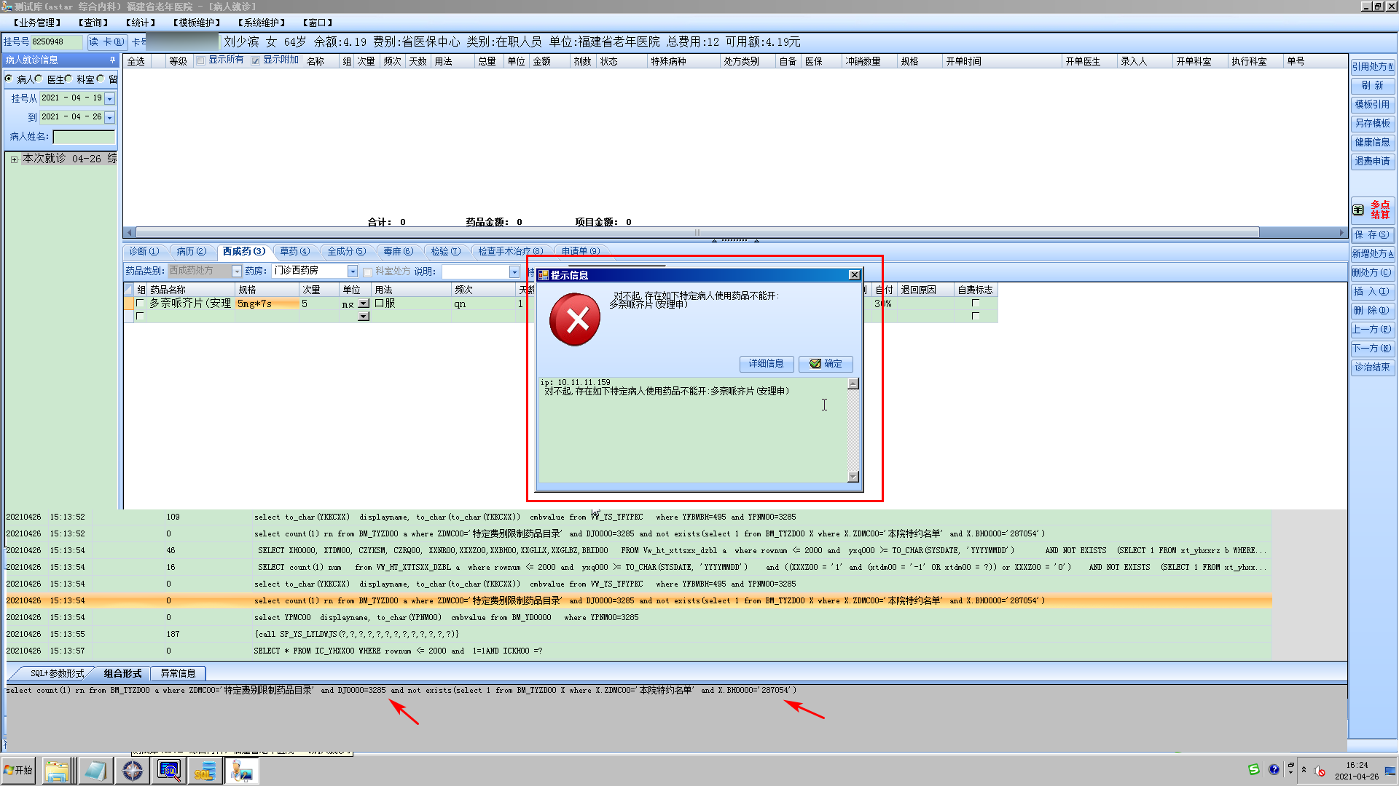Screen dimensions: 1399x786
Task: Open the compass navigator taskbar icon
Action: (133, 771)
